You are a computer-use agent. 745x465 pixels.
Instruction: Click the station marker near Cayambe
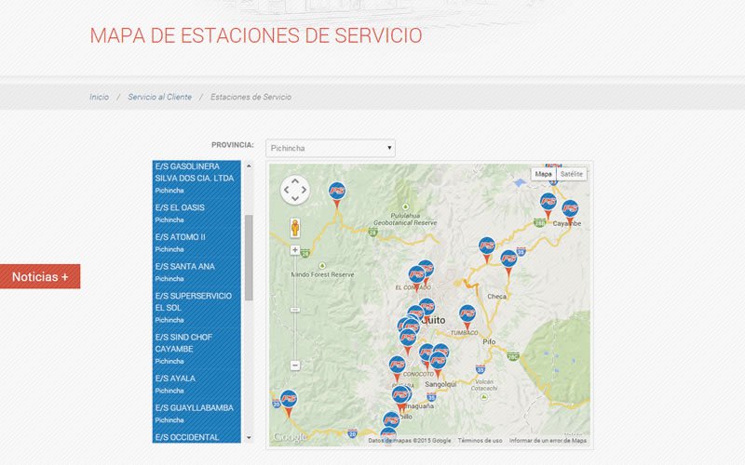(570, 209)
